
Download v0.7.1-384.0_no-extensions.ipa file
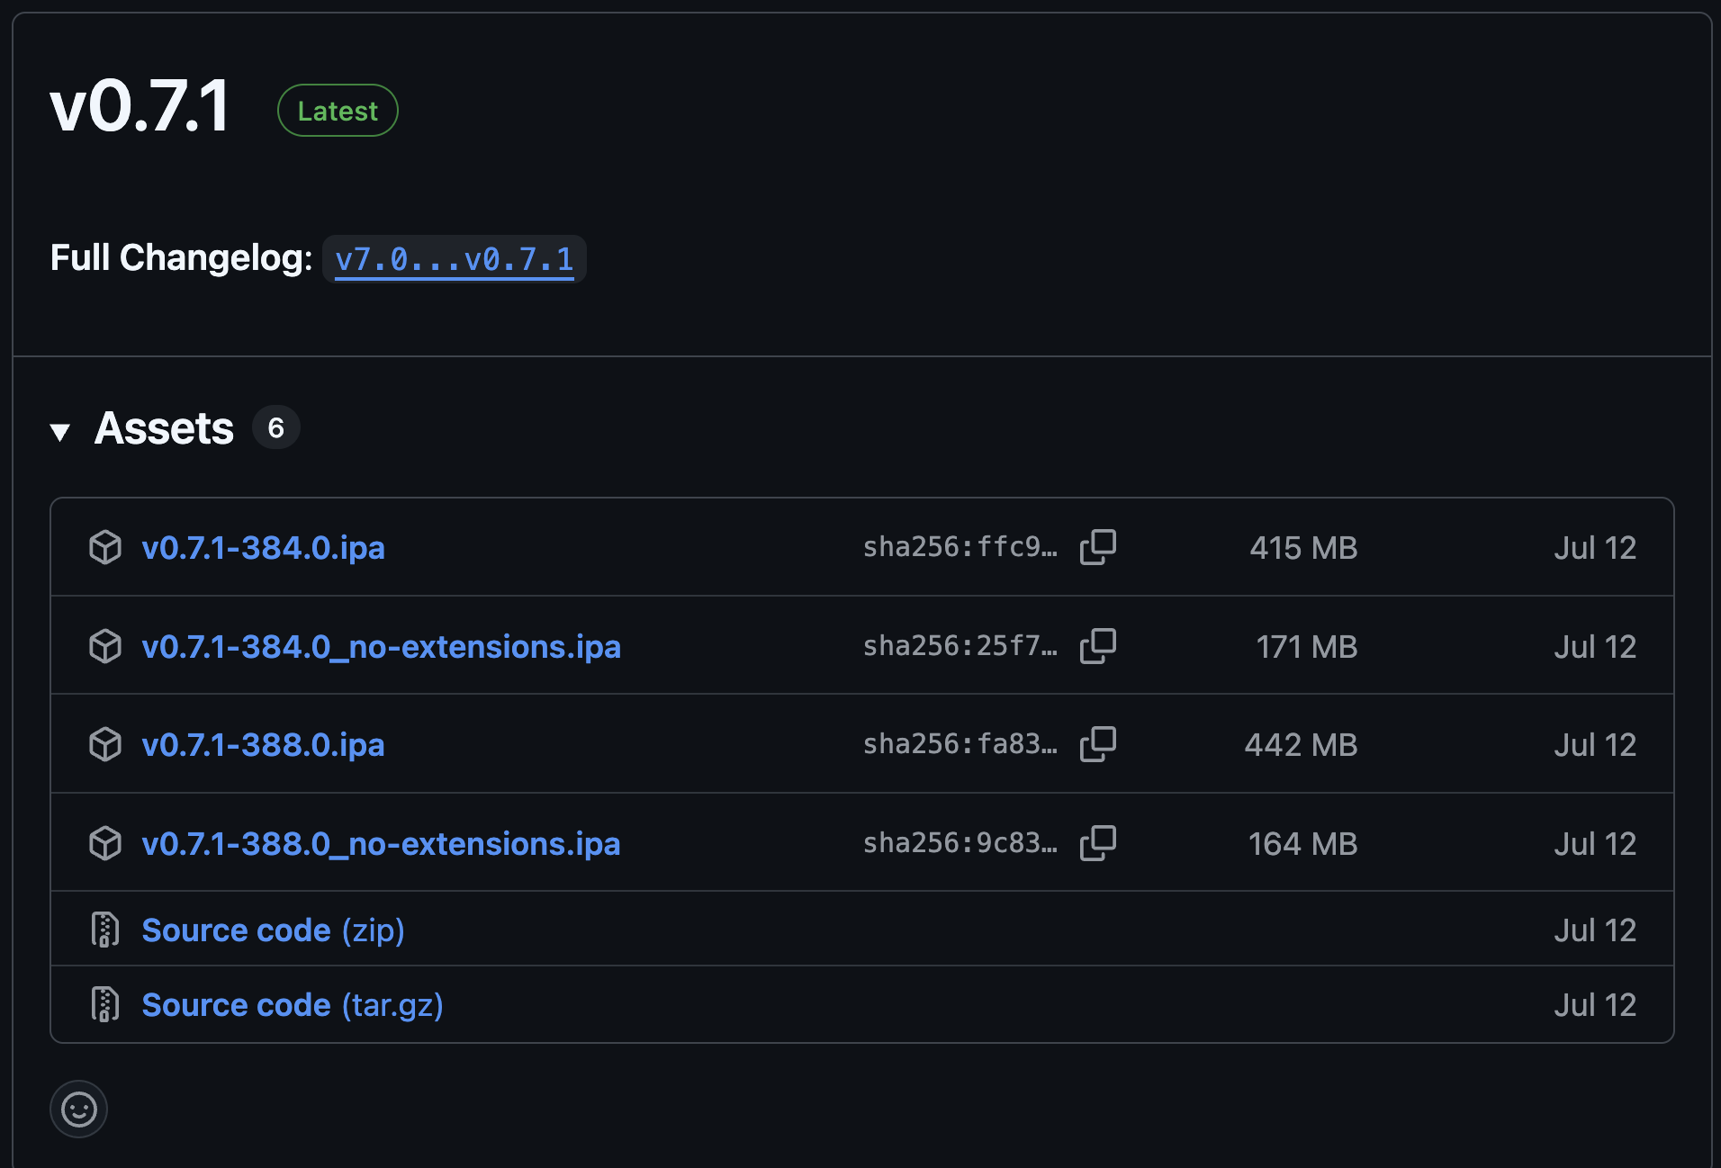[382, 647]
